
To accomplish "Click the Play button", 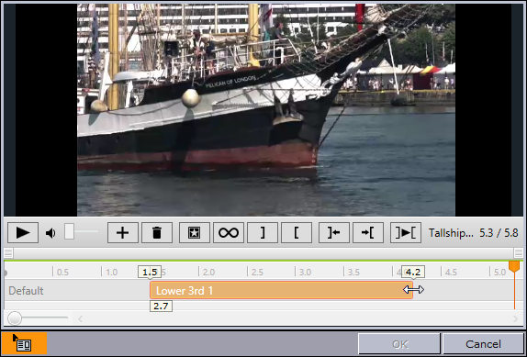I will [23, 232].
